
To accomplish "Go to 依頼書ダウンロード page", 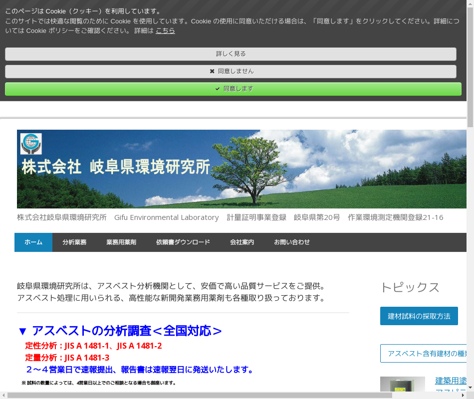I will [x=183, y=242].
